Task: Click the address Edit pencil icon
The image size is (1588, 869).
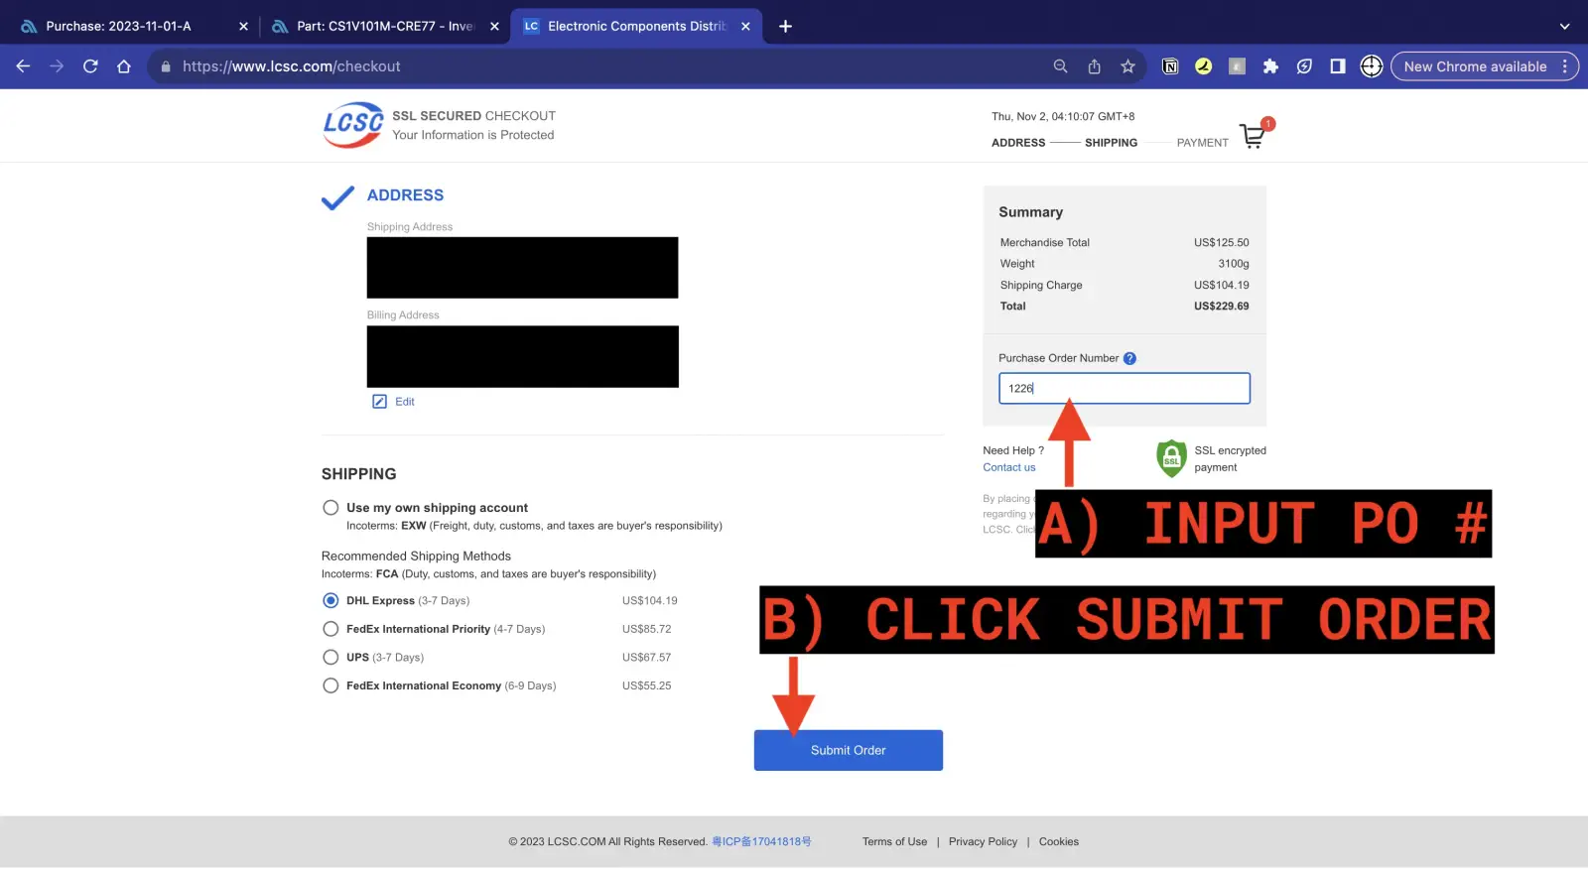Action: coord(379,402)
